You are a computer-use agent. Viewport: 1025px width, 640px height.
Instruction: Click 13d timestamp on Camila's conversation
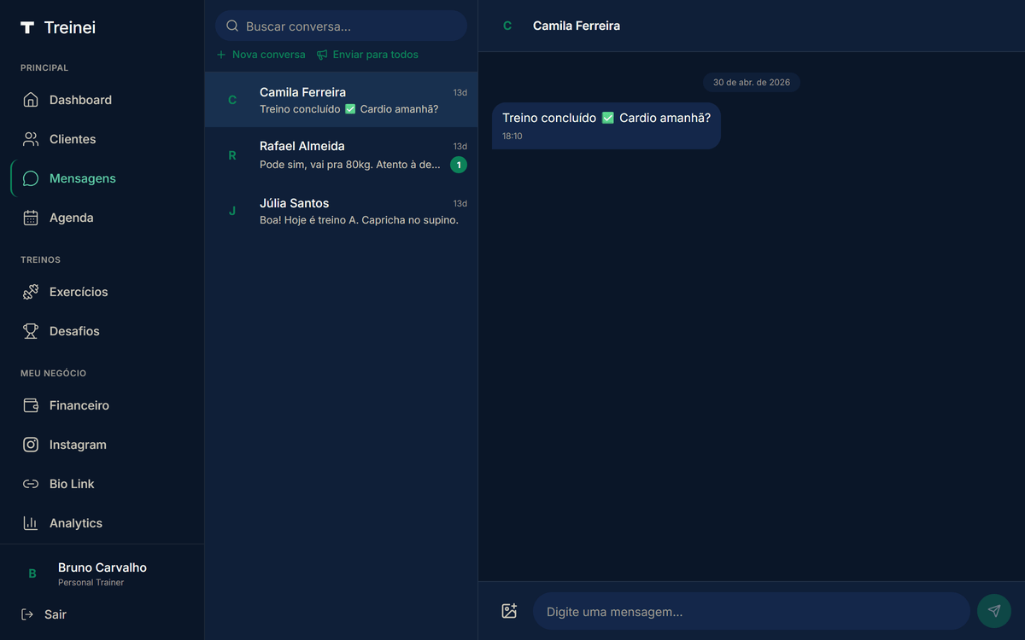pyautogui.click(x=460, y=92)
